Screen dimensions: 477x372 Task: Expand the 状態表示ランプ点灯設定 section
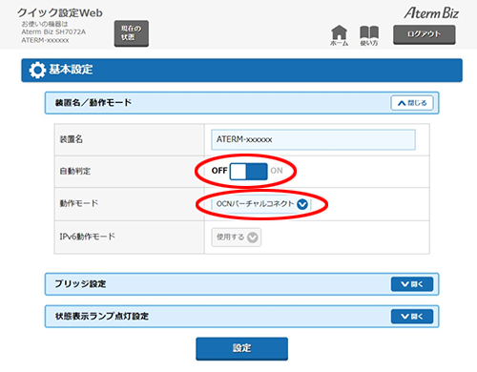(412, 317)
